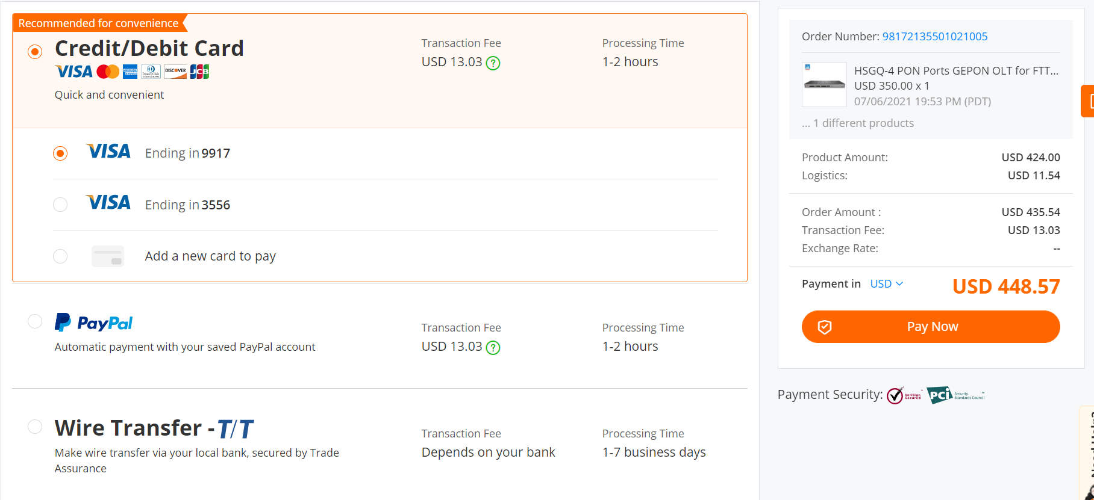Image resolution: width=1094 pixels, height=500 pixels.
Task: Click the Pay Now button
Action: [931, 327]
